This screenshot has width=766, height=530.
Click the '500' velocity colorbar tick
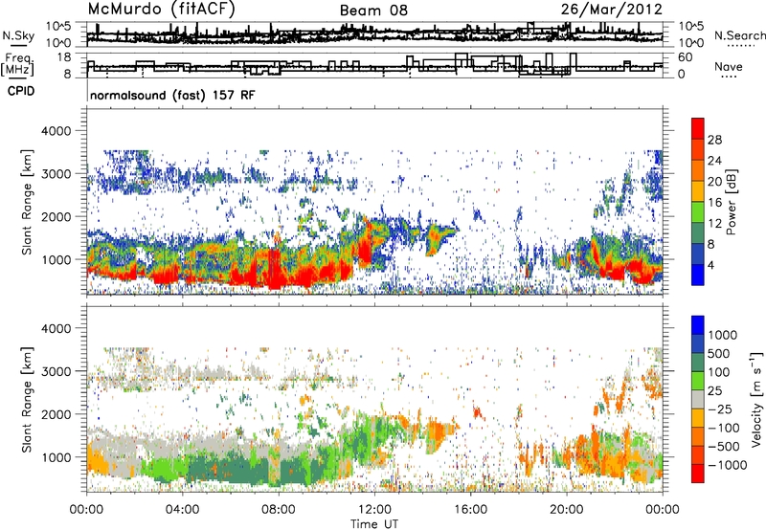(x=720, y=354)
